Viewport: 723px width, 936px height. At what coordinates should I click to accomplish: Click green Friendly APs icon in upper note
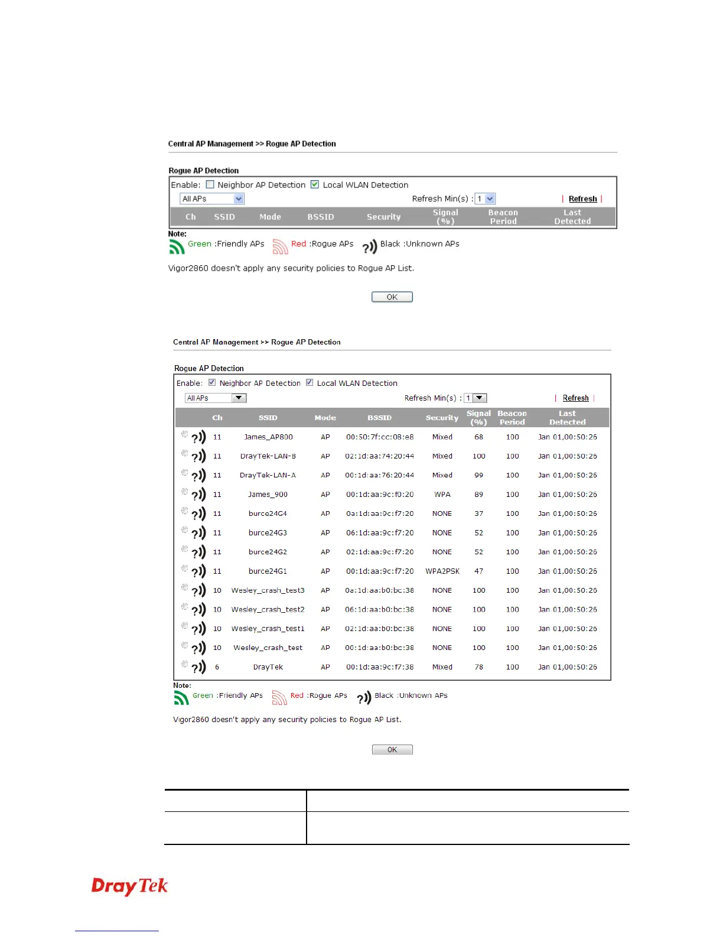[x=177, y=246]
